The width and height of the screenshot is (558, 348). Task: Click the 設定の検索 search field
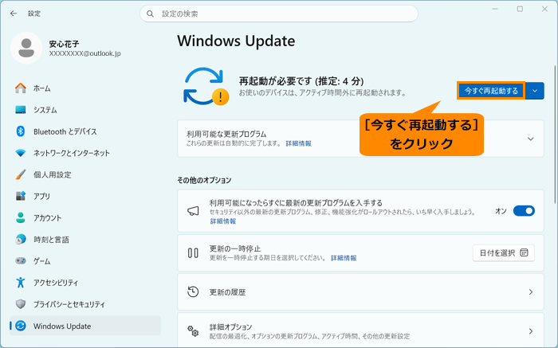tap(279, 14)
